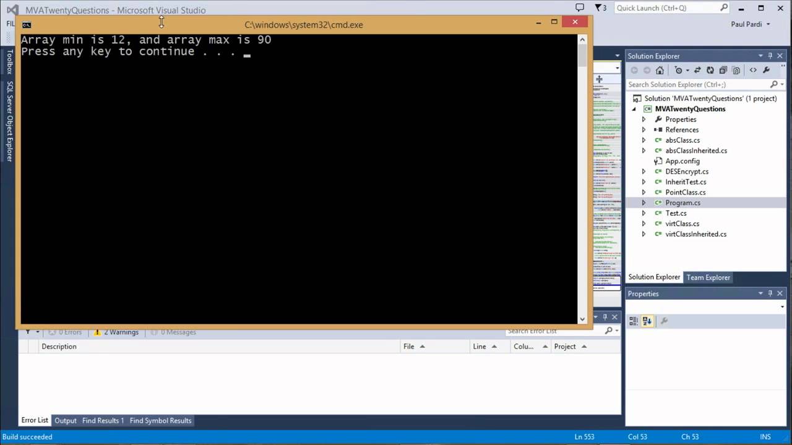Switch to the Find Results 1 tab

point(103,420)
